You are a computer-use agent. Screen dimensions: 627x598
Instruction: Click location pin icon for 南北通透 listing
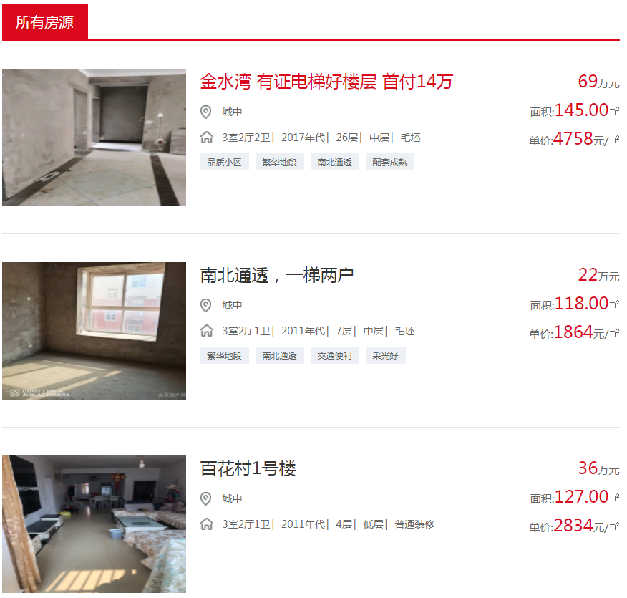pos(205,306)
